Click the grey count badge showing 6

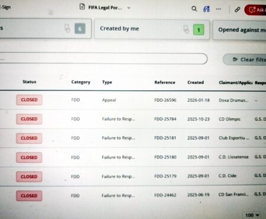point(80,28)
